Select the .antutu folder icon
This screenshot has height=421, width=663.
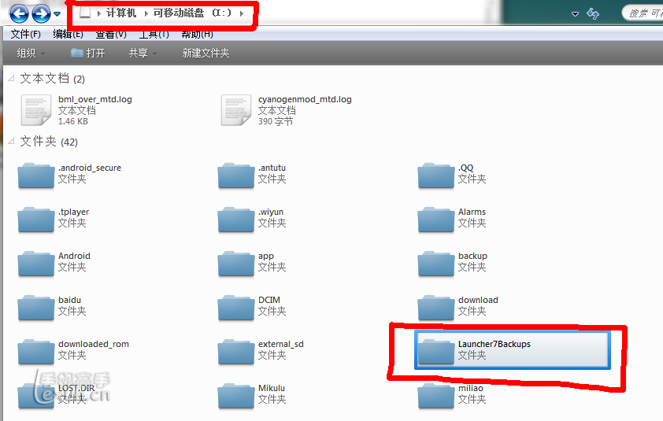coord(236,175)
